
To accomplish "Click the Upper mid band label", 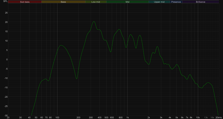I will 159,2.
